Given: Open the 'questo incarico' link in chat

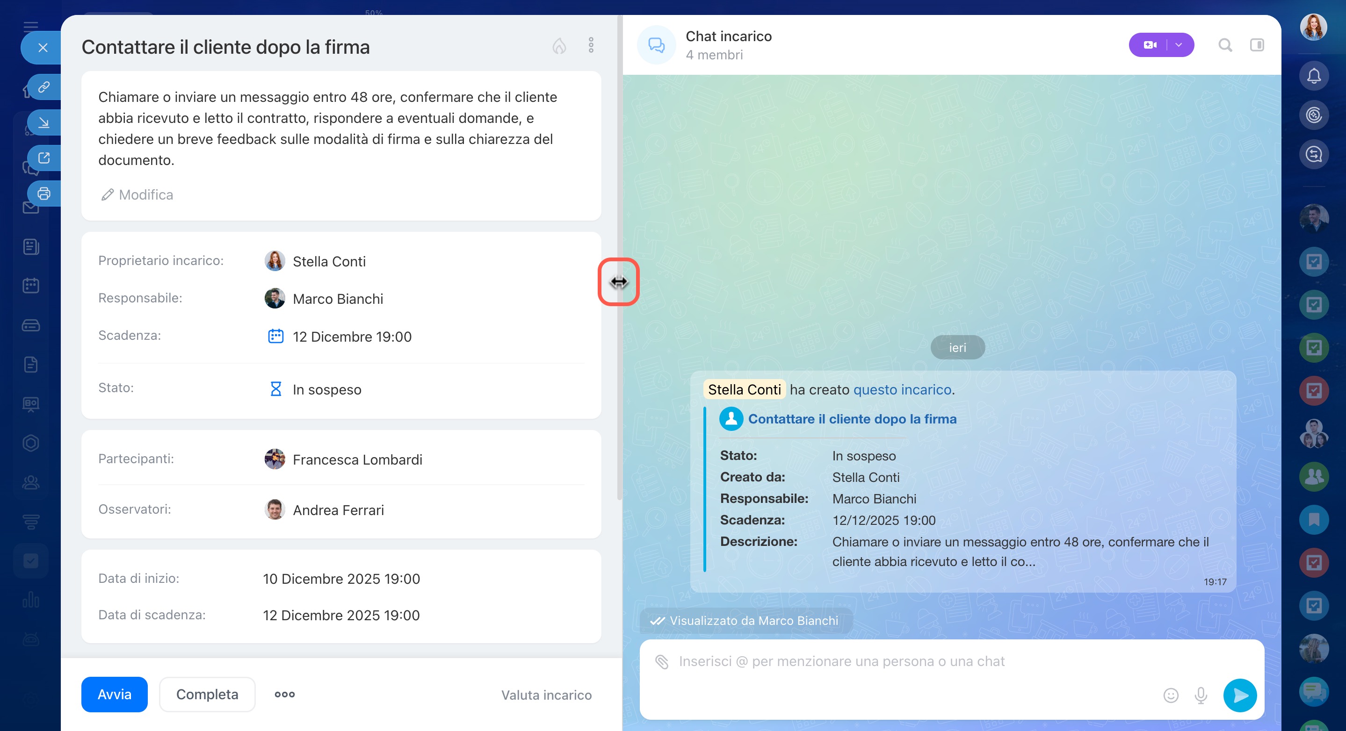Looking at the screenshot, I should point(902,389).
